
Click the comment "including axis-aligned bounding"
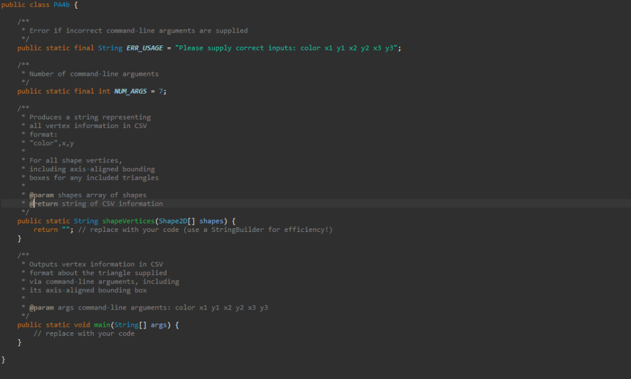tap(92, 169)
